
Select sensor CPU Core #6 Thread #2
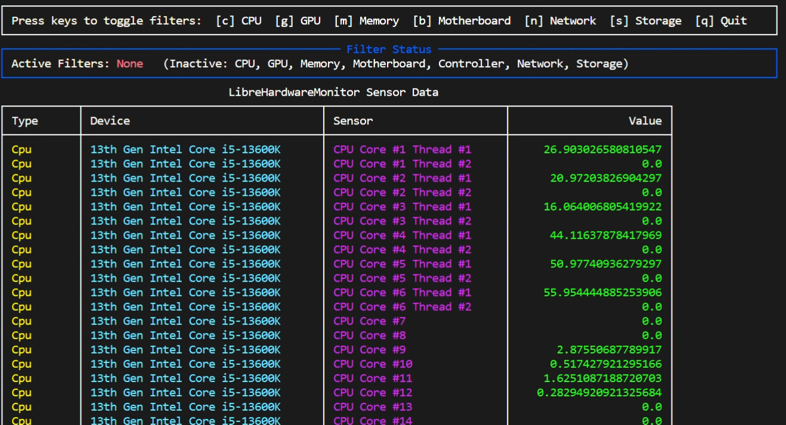[403, 307]
